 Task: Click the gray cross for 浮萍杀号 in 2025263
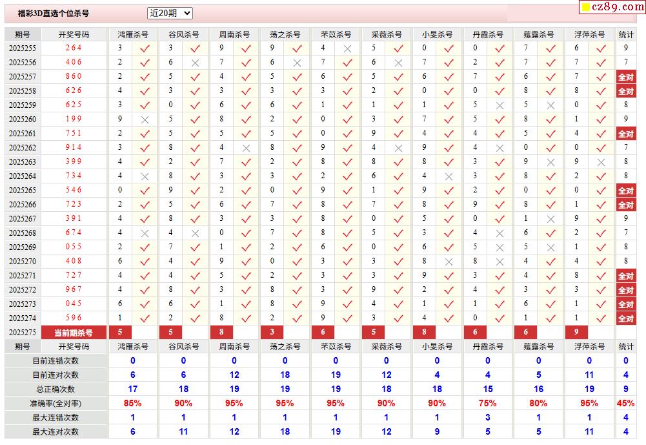pos(601,162)
